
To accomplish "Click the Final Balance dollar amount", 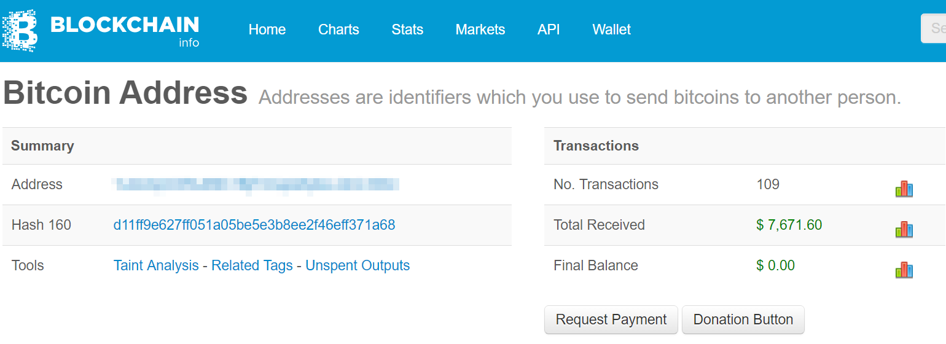I will (775, 265).
